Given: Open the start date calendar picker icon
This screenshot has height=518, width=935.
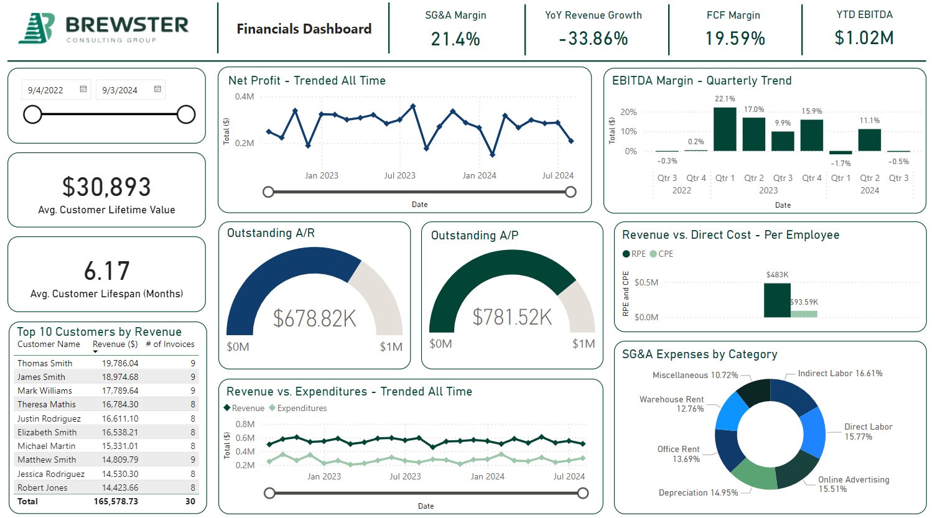Looking at the screenshot, I should [x=83, y=90].
